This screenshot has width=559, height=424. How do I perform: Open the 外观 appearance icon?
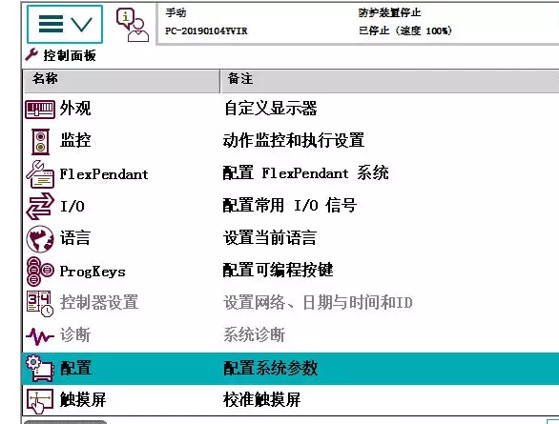point(40,109)
